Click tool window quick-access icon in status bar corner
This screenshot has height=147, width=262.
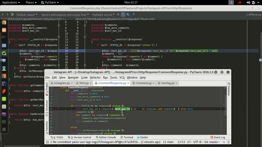tap(47, 142)
